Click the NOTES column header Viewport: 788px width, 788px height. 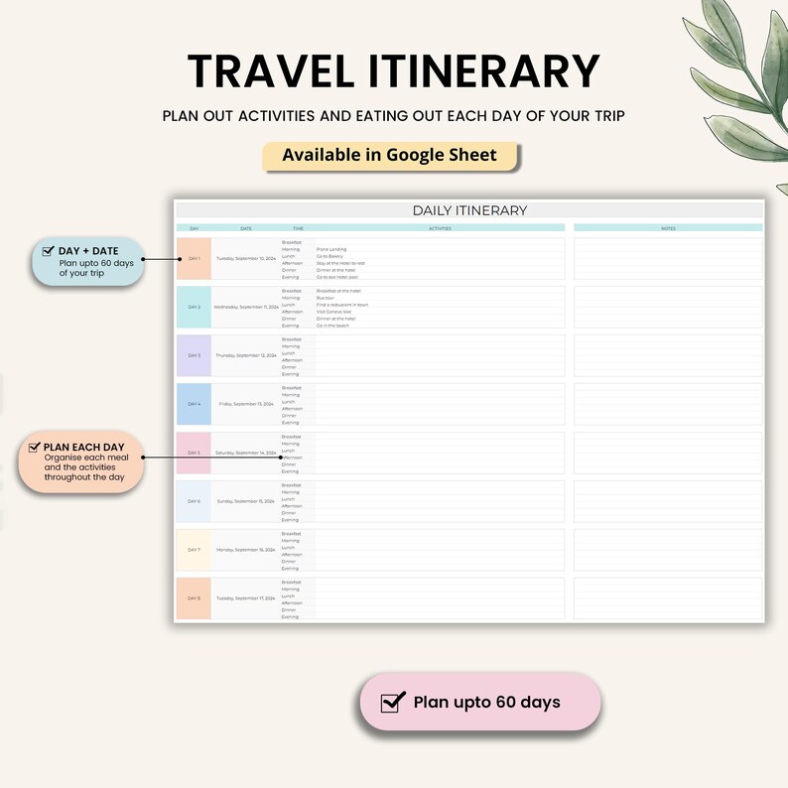668,228
